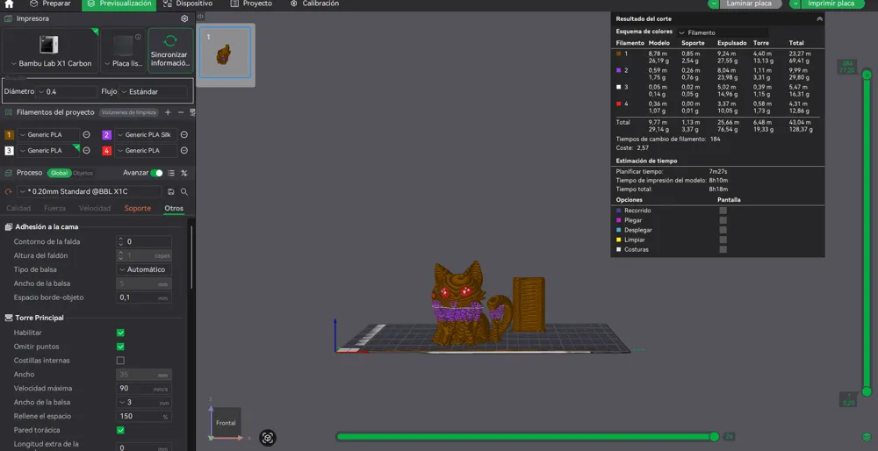Open Tipo de balsa Automático dropdown
Viewport: 878px width, 451px height.
145,269
